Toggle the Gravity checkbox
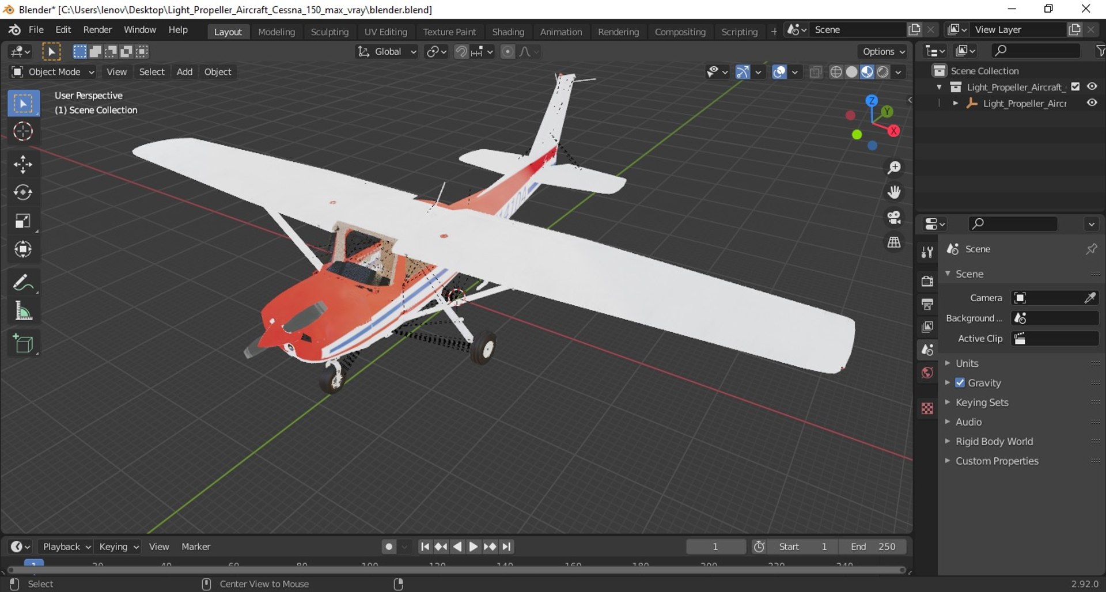 point(960,382)
